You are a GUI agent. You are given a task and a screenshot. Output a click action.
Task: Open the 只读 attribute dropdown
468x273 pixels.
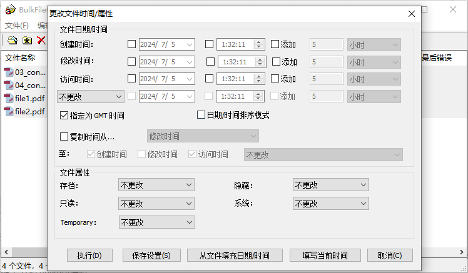point(156,204)
